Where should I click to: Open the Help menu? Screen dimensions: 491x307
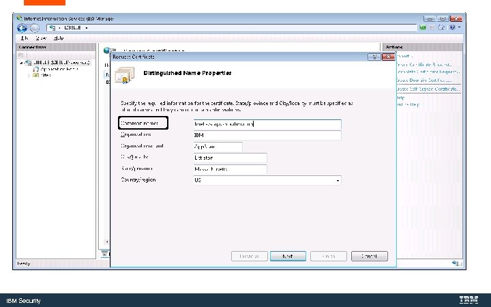coord(59,38)
